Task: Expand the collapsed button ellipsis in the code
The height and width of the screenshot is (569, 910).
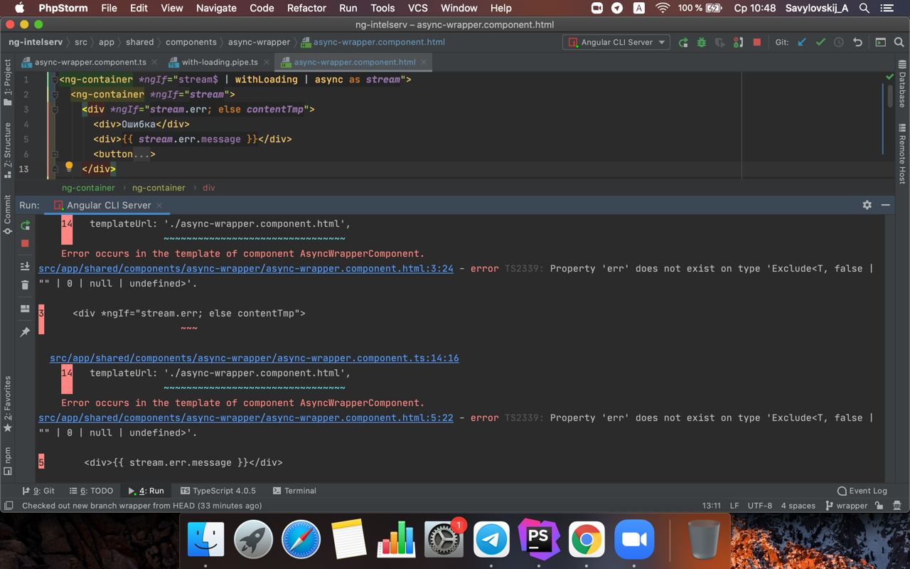Action: click(x=141, y=154)
